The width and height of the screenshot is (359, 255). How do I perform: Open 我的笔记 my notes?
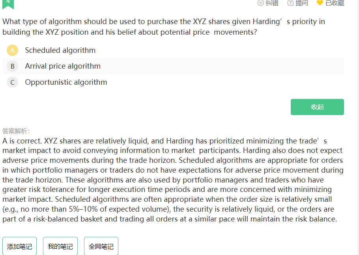[x=60, y=246]
